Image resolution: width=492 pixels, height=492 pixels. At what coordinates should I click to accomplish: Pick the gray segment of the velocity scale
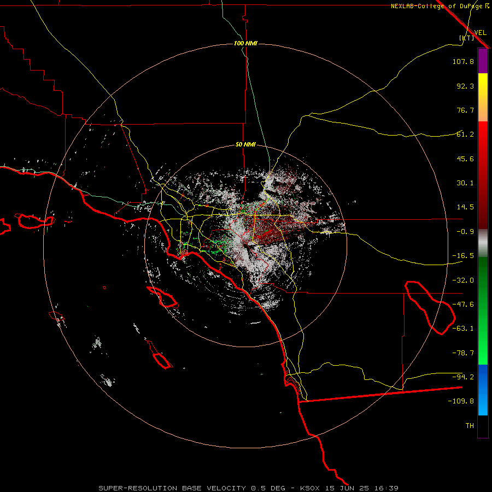click(483, 243)
